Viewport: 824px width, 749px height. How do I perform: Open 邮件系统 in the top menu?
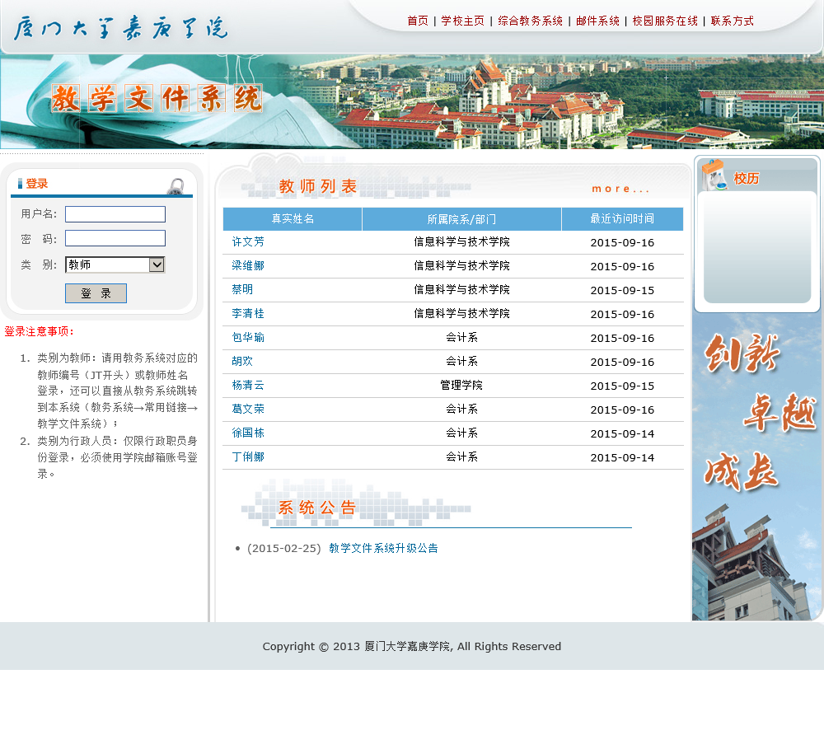597,21
